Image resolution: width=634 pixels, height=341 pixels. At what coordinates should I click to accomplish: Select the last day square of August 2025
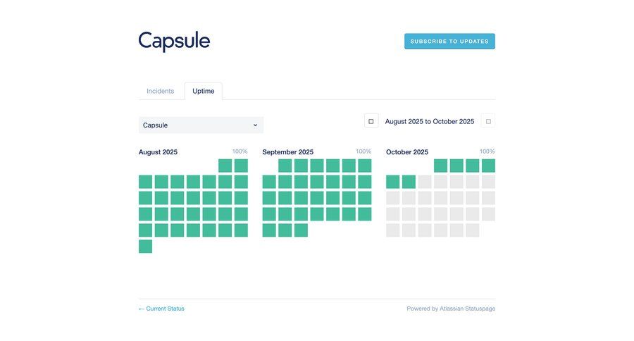(145, 247)
